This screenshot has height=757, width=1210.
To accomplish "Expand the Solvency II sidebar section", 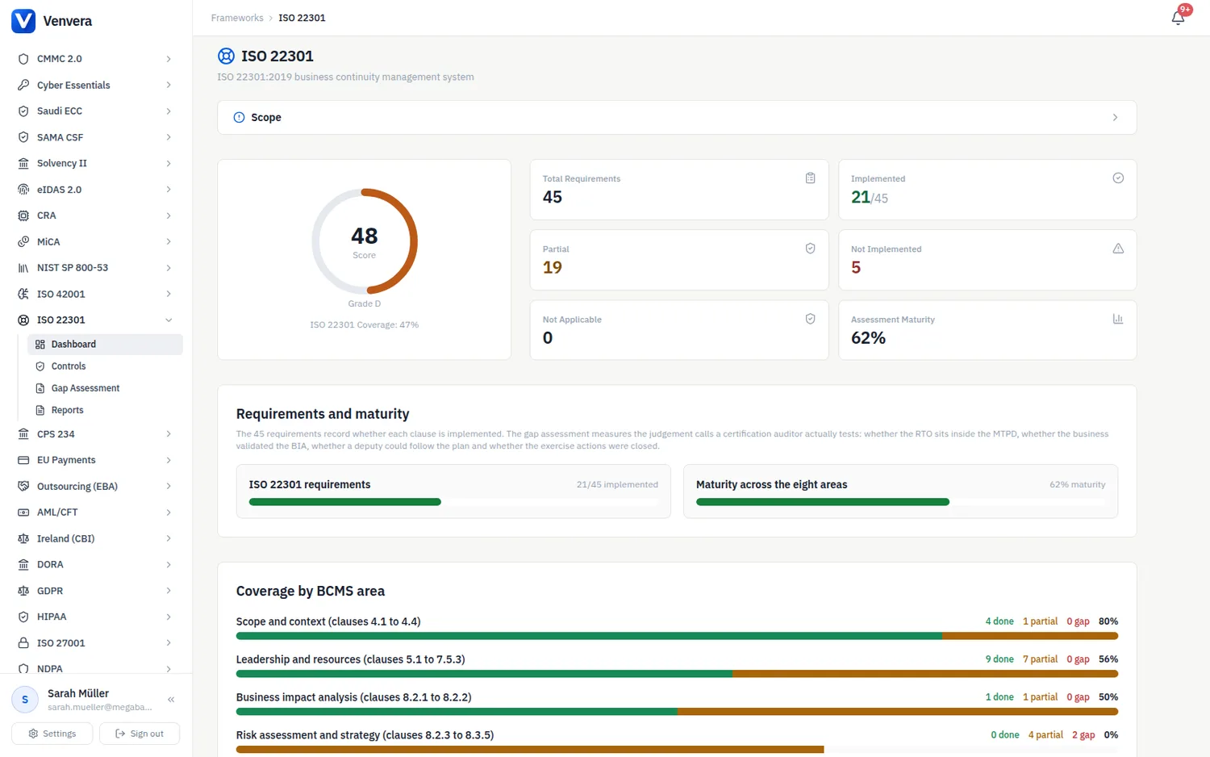I will (x=169, y=163).
